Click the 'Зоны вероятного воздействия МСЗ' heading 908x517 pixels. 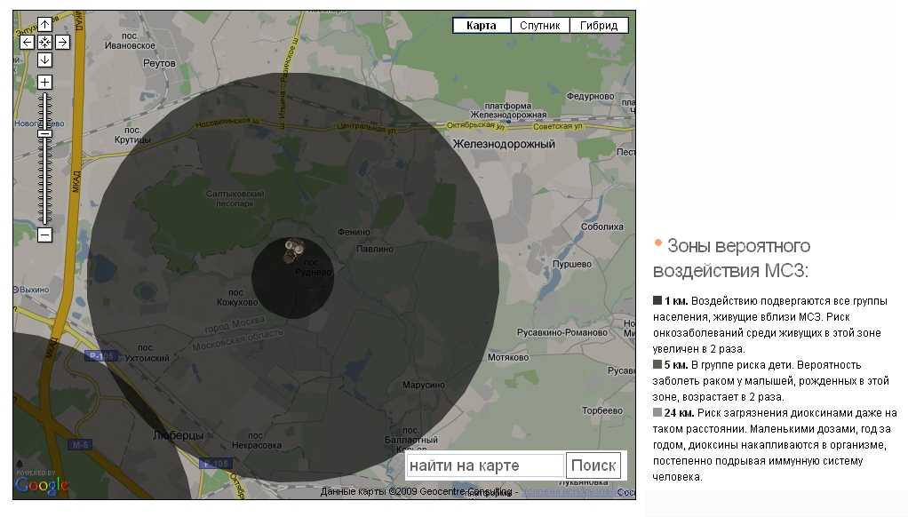click(732, 258)
